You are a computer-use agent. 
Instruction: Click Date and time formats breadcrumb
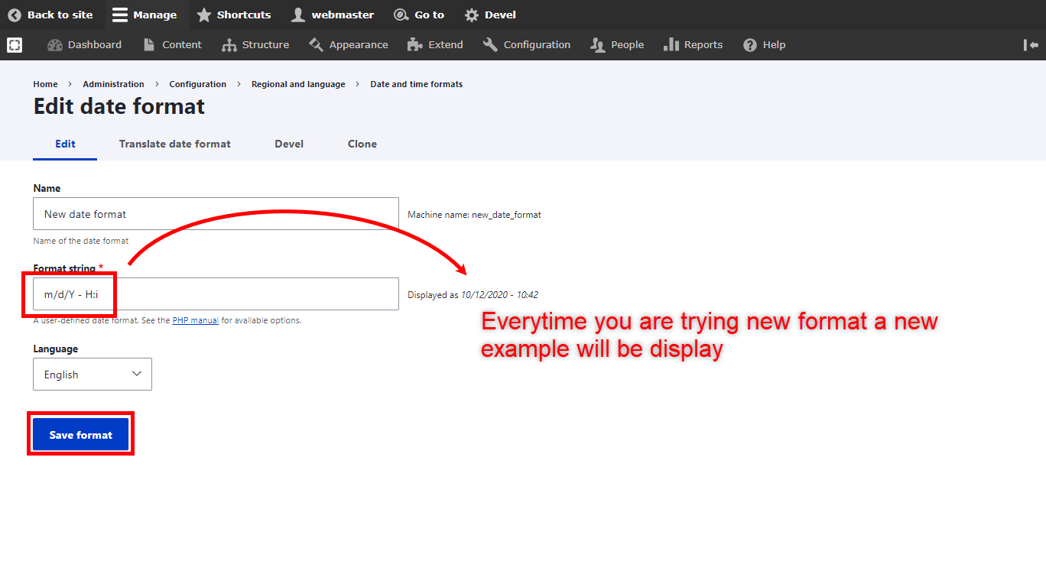tap(416, 84)
